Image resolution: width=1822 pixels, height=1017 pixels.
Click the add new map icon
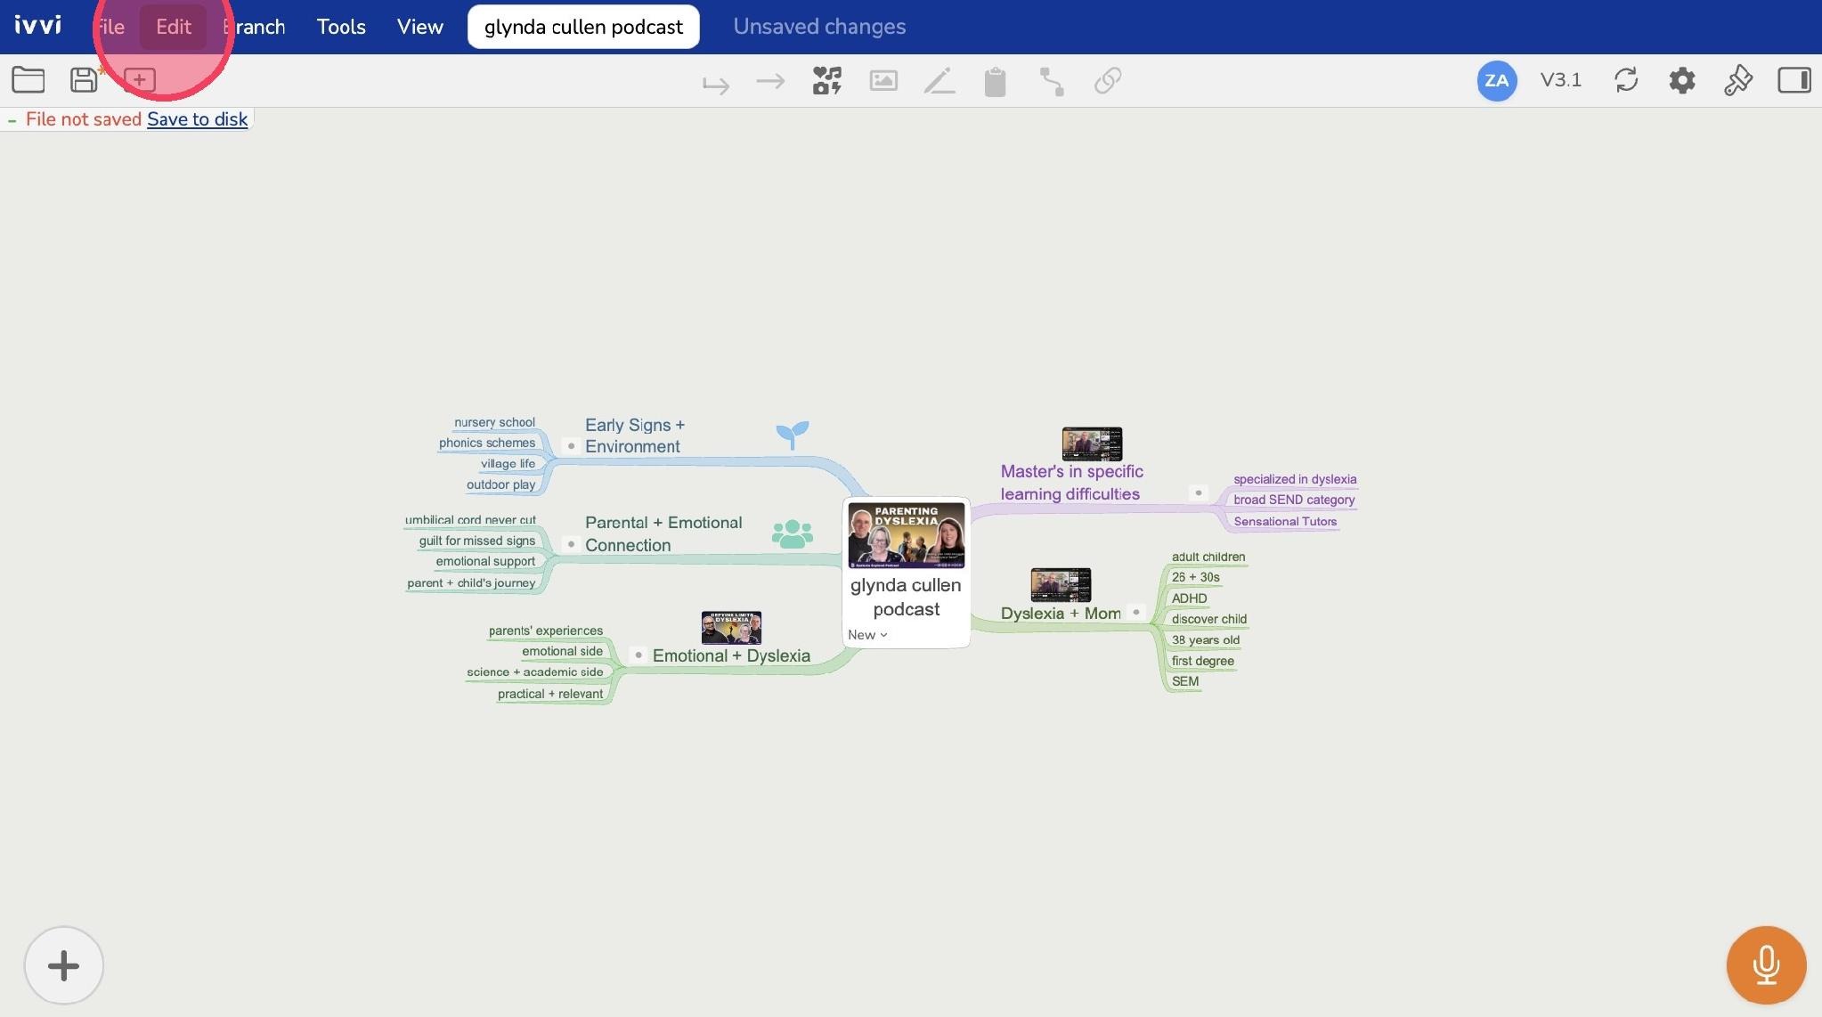pos(140,80)
